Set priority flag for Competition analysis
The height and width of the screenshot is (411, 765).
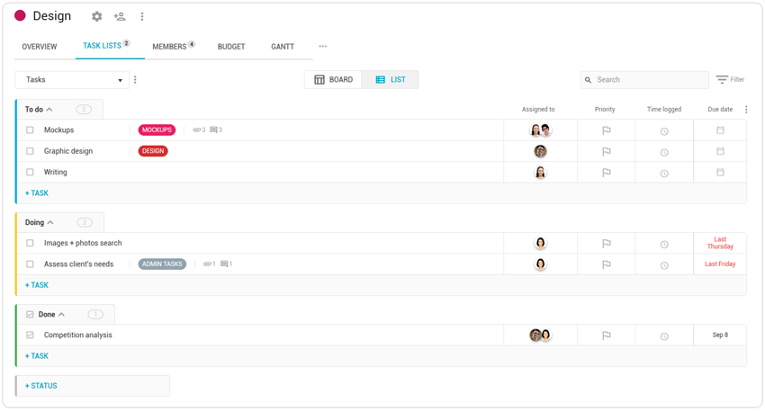click(606, 335)
